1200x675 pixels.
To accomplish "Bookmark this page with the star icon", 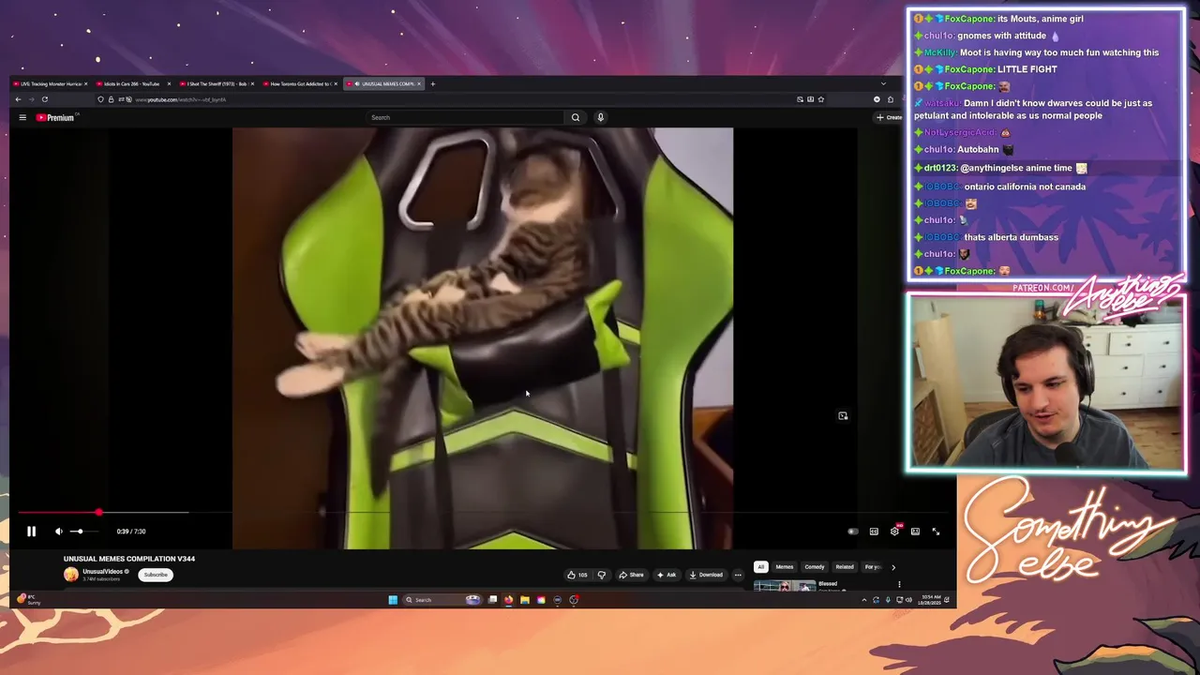I will pos(821,99).
